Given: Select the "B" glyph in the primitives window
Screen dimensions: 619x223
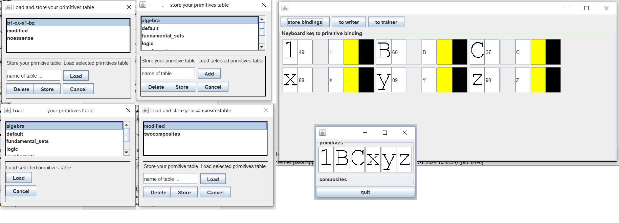Looking at the screenshot, I should point(342,159).
